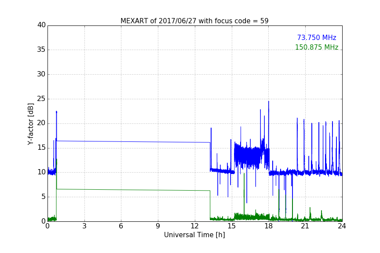Click the x-axis tick label '9'
This screenshot has width=380, height=253.
tap(158, 226)
